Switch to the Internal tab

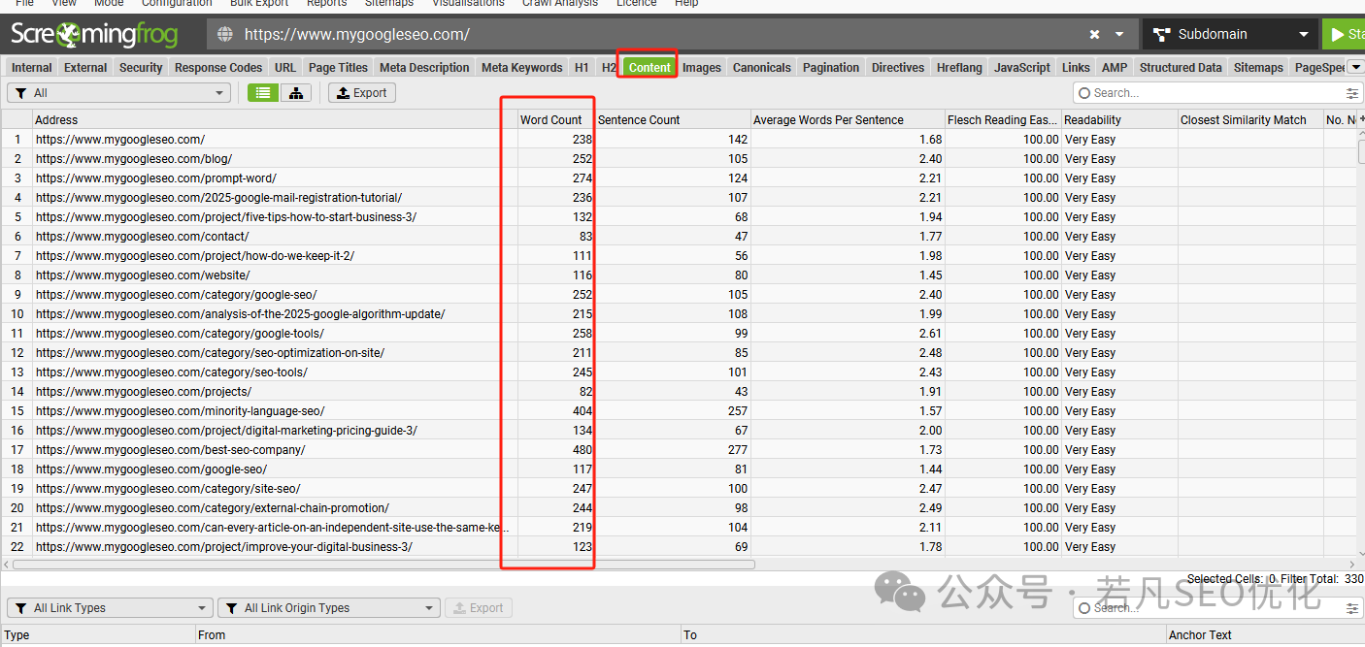click(x=32, y=68)
